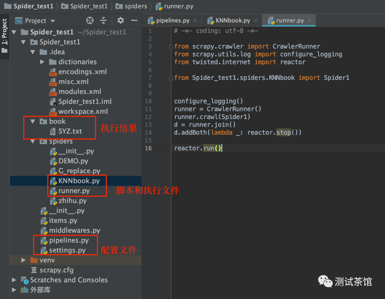
Task: Close the runner.py tab
Action: click(x=309, y=21)
